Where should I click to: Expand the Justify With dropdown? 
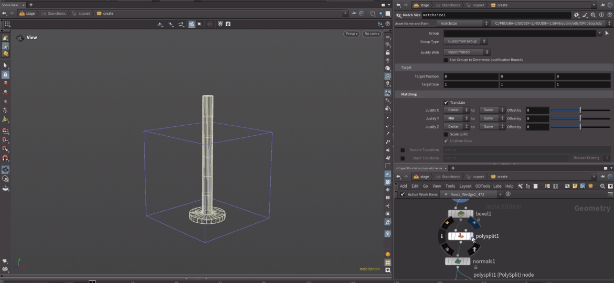pyautogui.click(x=467, y=52)
